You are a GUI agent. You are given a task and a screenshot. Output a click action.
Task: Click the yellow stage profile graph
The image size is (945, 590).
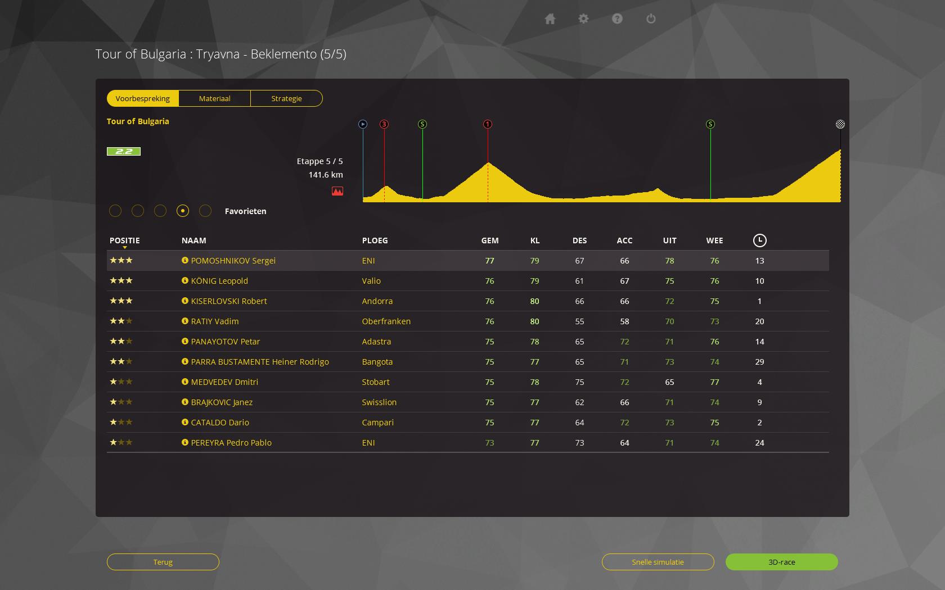(602, 175)
